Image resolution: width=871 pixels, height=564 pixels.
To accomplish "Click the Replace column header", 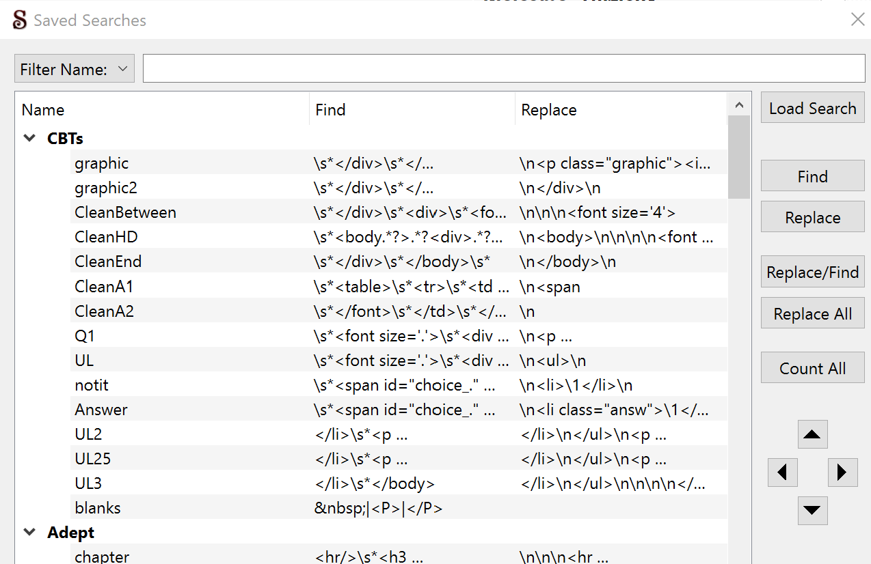I will tap(549, 110).
